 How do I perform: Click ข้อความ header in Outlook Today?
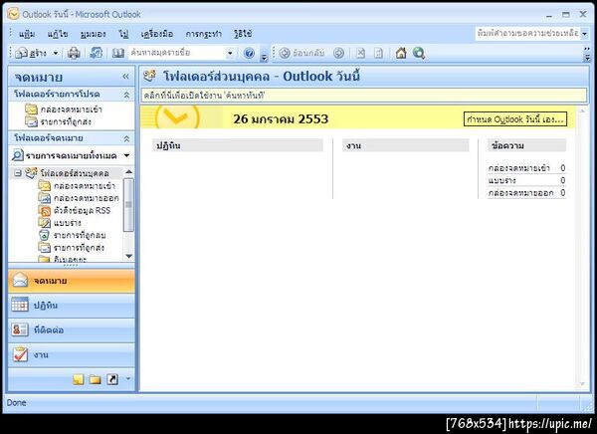pos(526,145)
